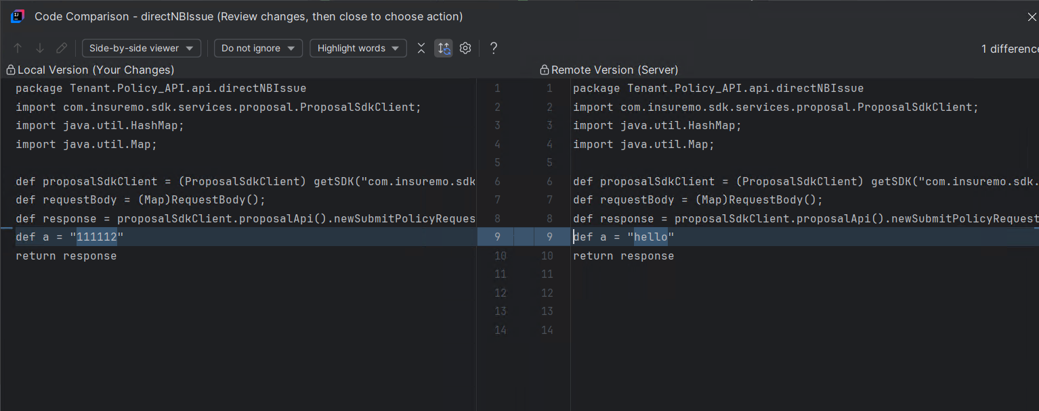Click the help question mark icon
The height and width of the screenshot is (411, 1039).
click(x=494, y=48)
